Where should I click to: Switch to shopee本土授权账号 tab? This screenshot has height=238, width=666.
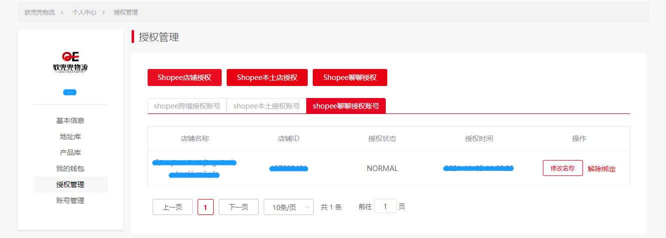tap(267, 106)
